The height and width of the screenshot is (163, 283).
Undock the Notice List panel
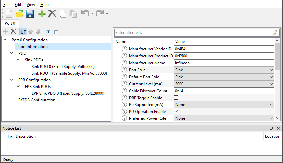tap(271, 128)
